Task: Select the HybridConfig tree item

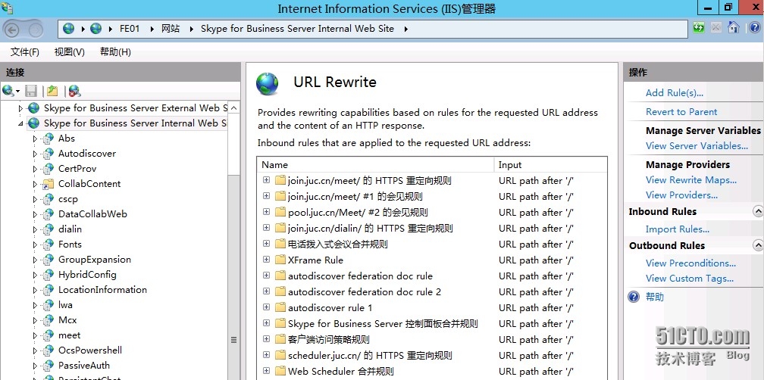Action: pyautogui.click(x=87, y=275)
